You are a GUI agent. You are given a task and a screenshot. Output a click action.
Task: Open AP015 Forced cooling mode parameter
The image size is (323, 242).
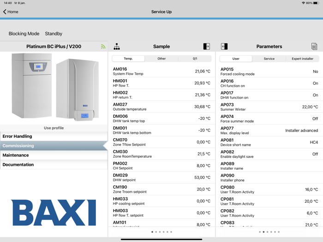coord(269,71)
